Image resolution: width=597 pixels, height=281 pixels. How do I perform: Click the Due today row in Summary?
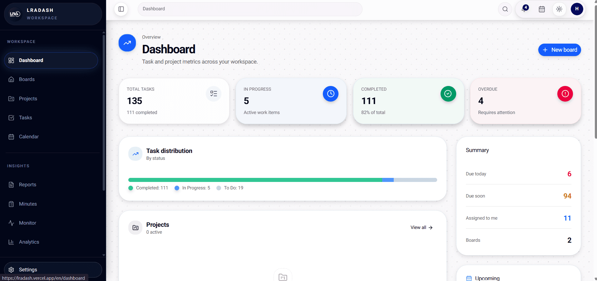click(518, 174)
